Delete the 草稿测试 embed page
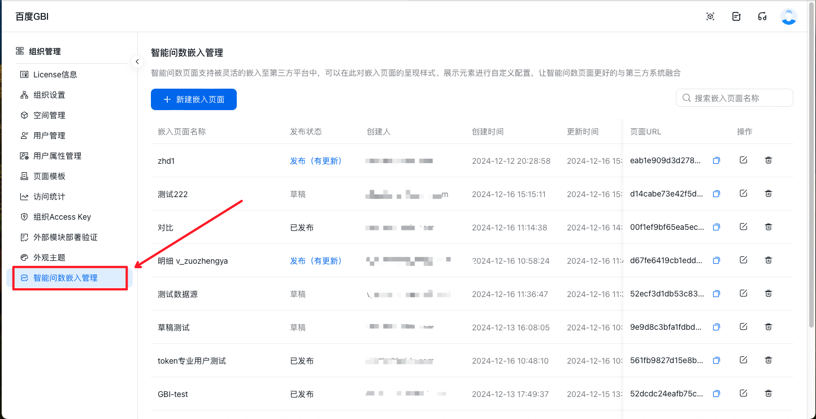Image resolution: width=816 pixels, height=419 pixels. (x=769, y=327)
